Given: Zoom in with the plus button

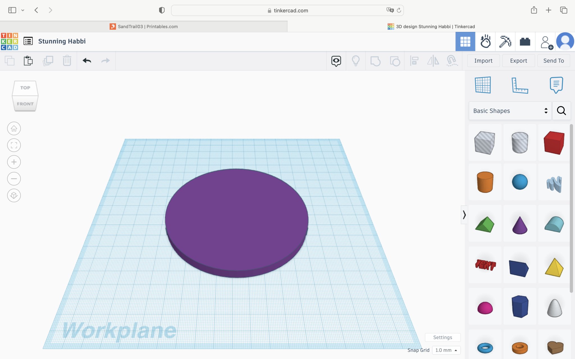Looking at the screenshot, I should [14, 162].
